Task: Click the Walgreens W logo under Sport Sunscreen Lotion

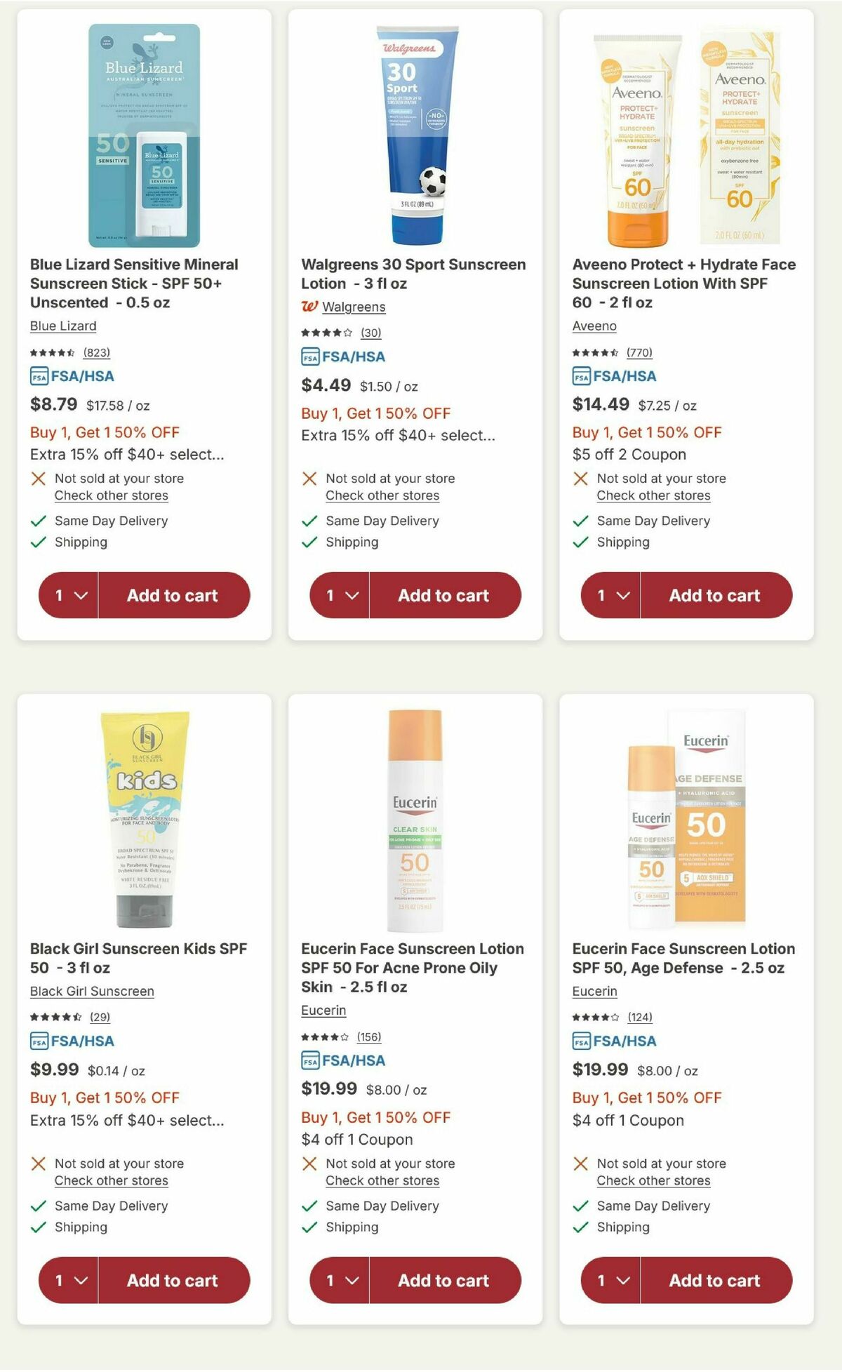Action: (x=309, y=307)
